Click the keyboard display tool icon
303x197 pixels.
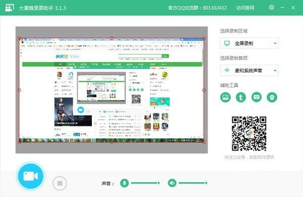tap(257, 97)
